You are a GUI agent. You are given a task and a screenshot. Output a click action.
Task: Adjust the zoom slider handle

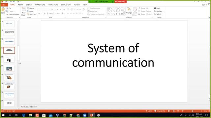click(193, 111)
